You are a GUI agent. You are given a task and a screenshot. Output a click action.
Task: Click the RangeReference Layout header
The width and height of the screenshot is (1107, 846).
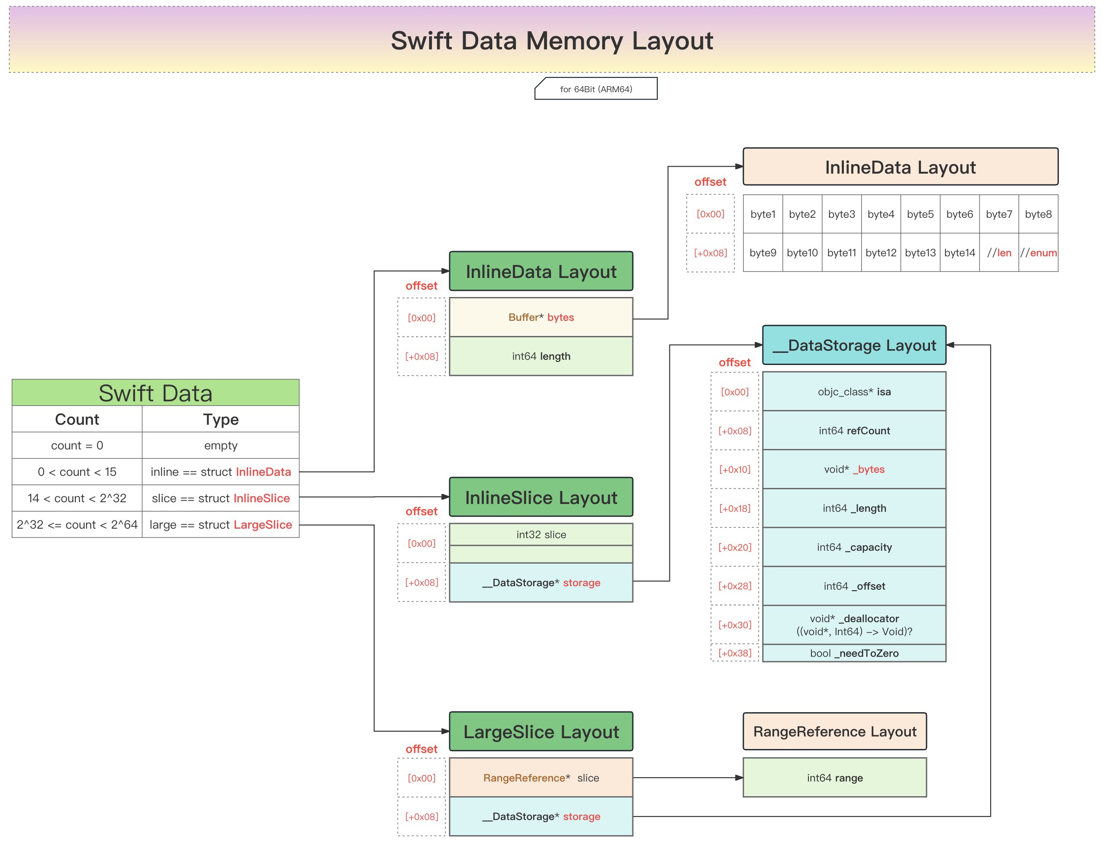834,732
